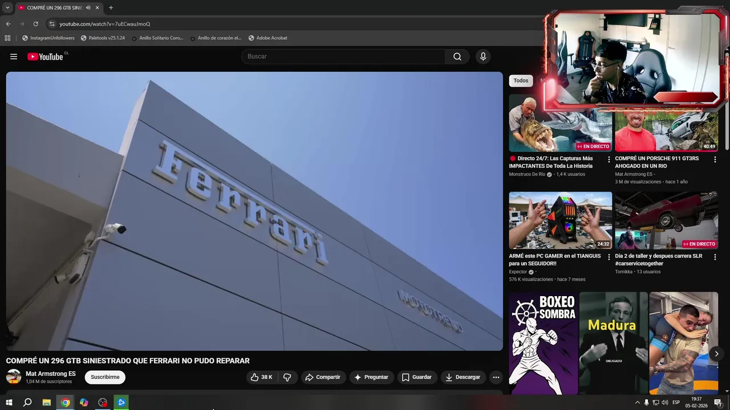Click the search magnifier button
The height and width of the screenshot is (410, 730).
457,56
